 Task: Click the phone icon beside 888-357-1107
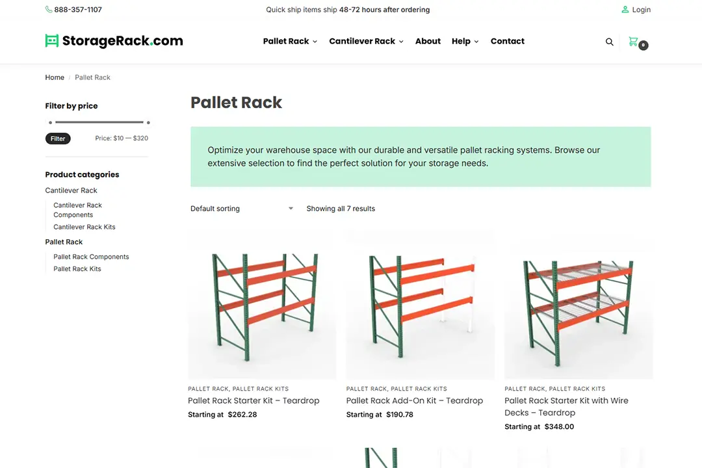click(x=49, y=10)
